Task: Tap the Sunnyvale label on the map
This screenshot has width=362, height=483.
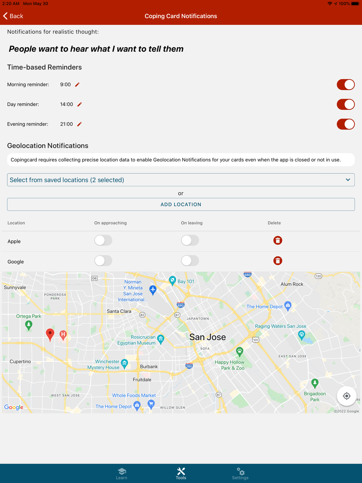Action: click(15, 287)
